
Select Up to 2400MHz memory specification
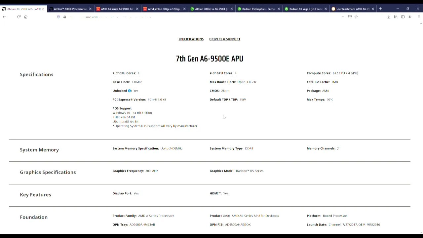tap(172, 148)
